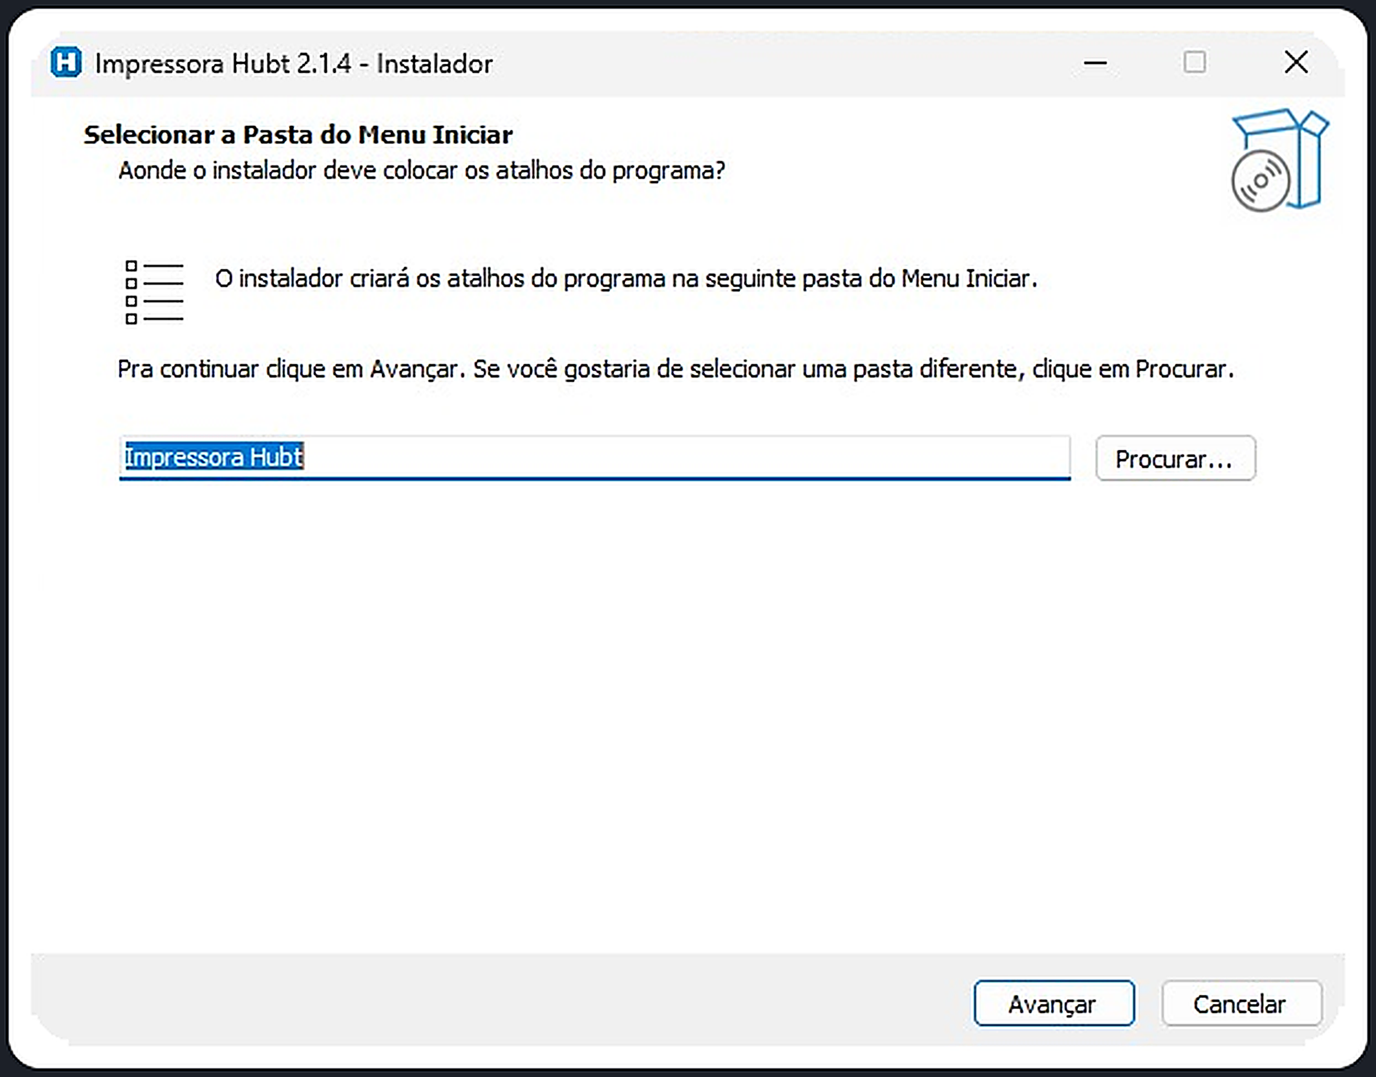1376x1077 pixels.
Task: Click the list icon beside shortcut text
Action: [155, 292]
